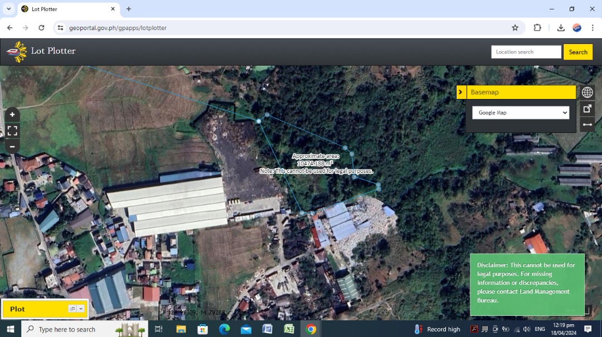
Task: Open a new browser tab
Action: pos(129,9)
